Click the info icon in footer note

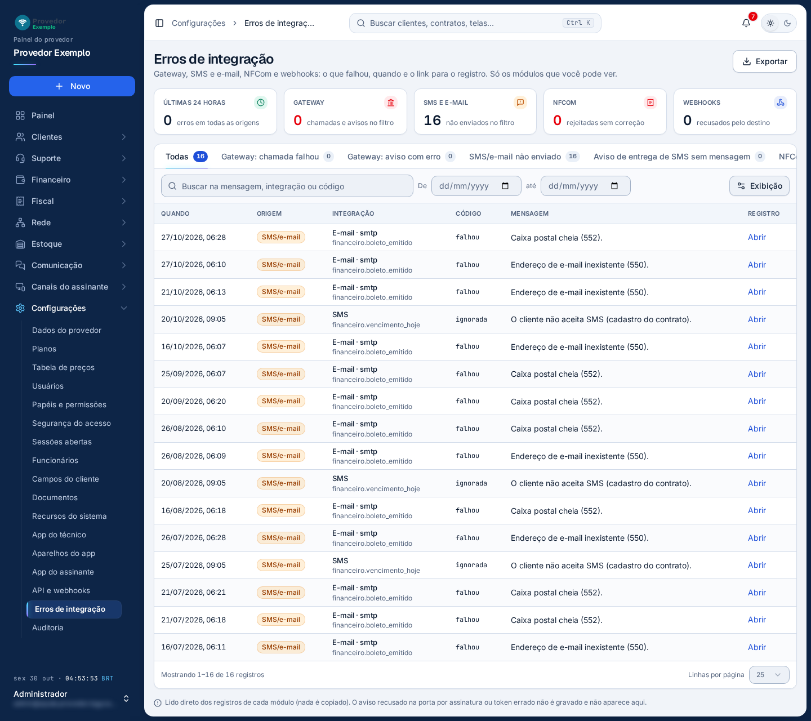point(158,703)
